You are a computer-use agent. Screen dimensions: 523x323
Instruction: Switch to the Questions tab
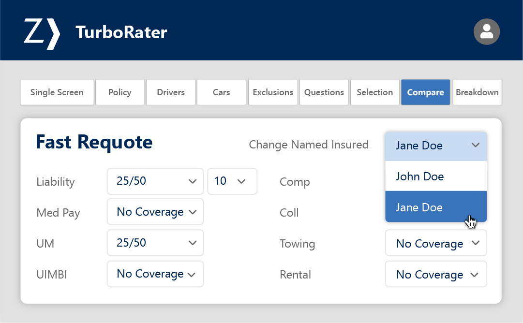pyautogui.click(x=324, y=92)
